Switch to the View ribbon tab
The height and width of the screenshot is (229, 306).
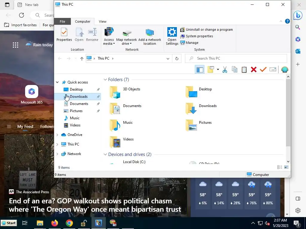pyautogui.click(x=102, y=21)
